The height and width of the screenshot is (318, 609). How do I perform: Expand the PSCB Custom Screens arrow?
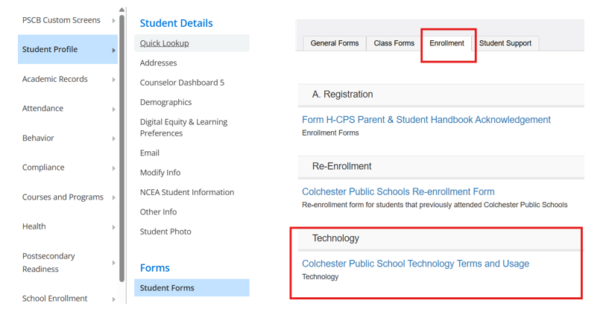click(x=114, y=20)
